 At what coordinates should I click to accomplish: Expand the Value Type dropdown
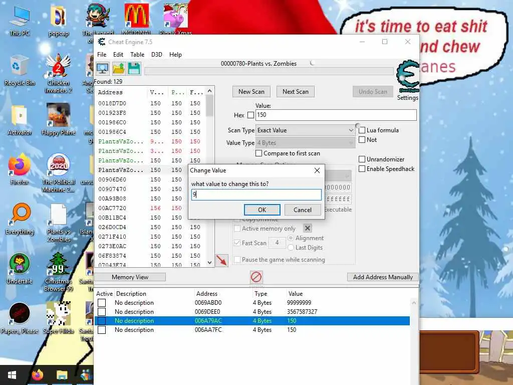tap(305, 143)
